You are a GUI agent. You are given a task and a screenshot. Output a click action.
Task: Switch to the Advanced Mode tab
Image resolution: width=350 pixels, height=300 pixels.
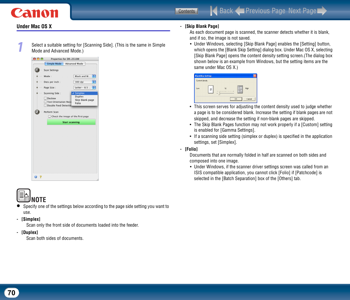[x=74, y=63]
